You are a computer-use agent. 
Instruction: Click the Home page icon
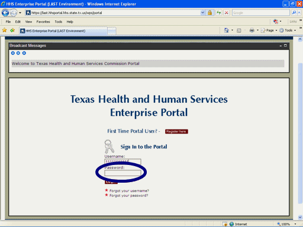click(227, 30)
